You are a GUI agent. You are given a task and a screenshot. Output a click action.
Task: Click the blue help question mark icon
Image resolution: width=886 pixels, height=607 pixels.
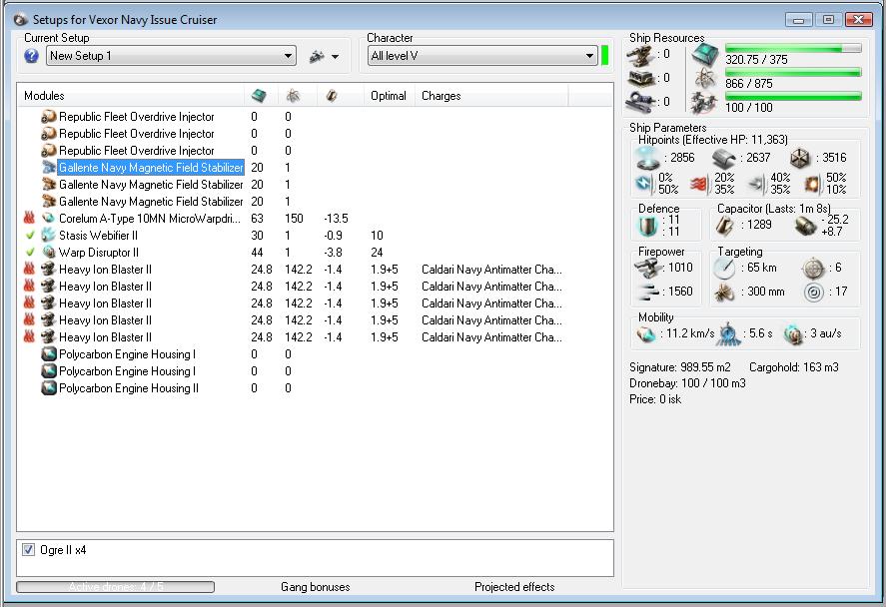click(x=32, y=56)
